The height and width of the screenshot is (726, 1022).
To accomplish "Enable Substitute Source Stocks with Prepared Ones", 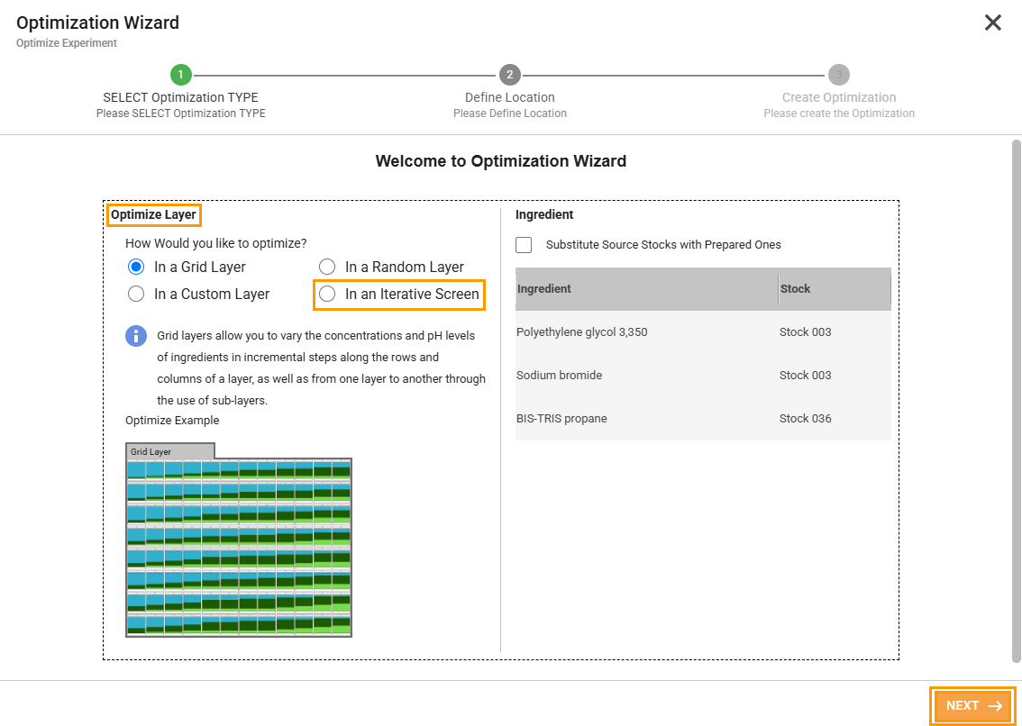I will point(524,244).
